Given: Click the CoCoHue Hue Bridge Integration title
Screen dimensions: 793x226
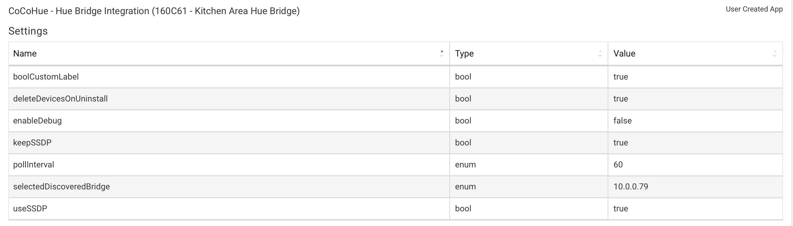Looking at the screenshot, I should point(154,11).
